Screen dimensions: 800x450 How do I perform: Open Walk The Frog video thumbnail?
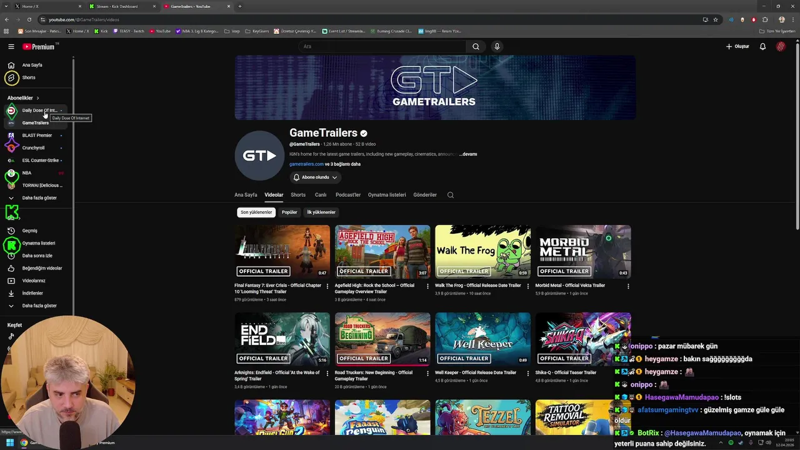(482, 252)
